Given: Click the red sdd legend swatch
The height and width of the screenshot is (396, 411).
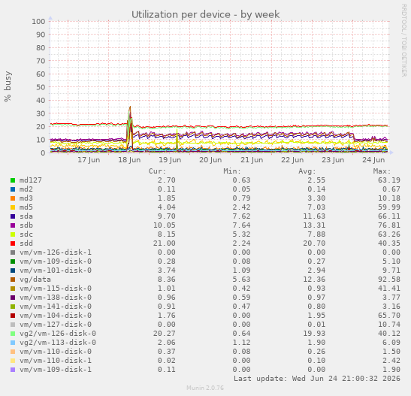Looking at the screenshot, I should click(x=13, y=243).
